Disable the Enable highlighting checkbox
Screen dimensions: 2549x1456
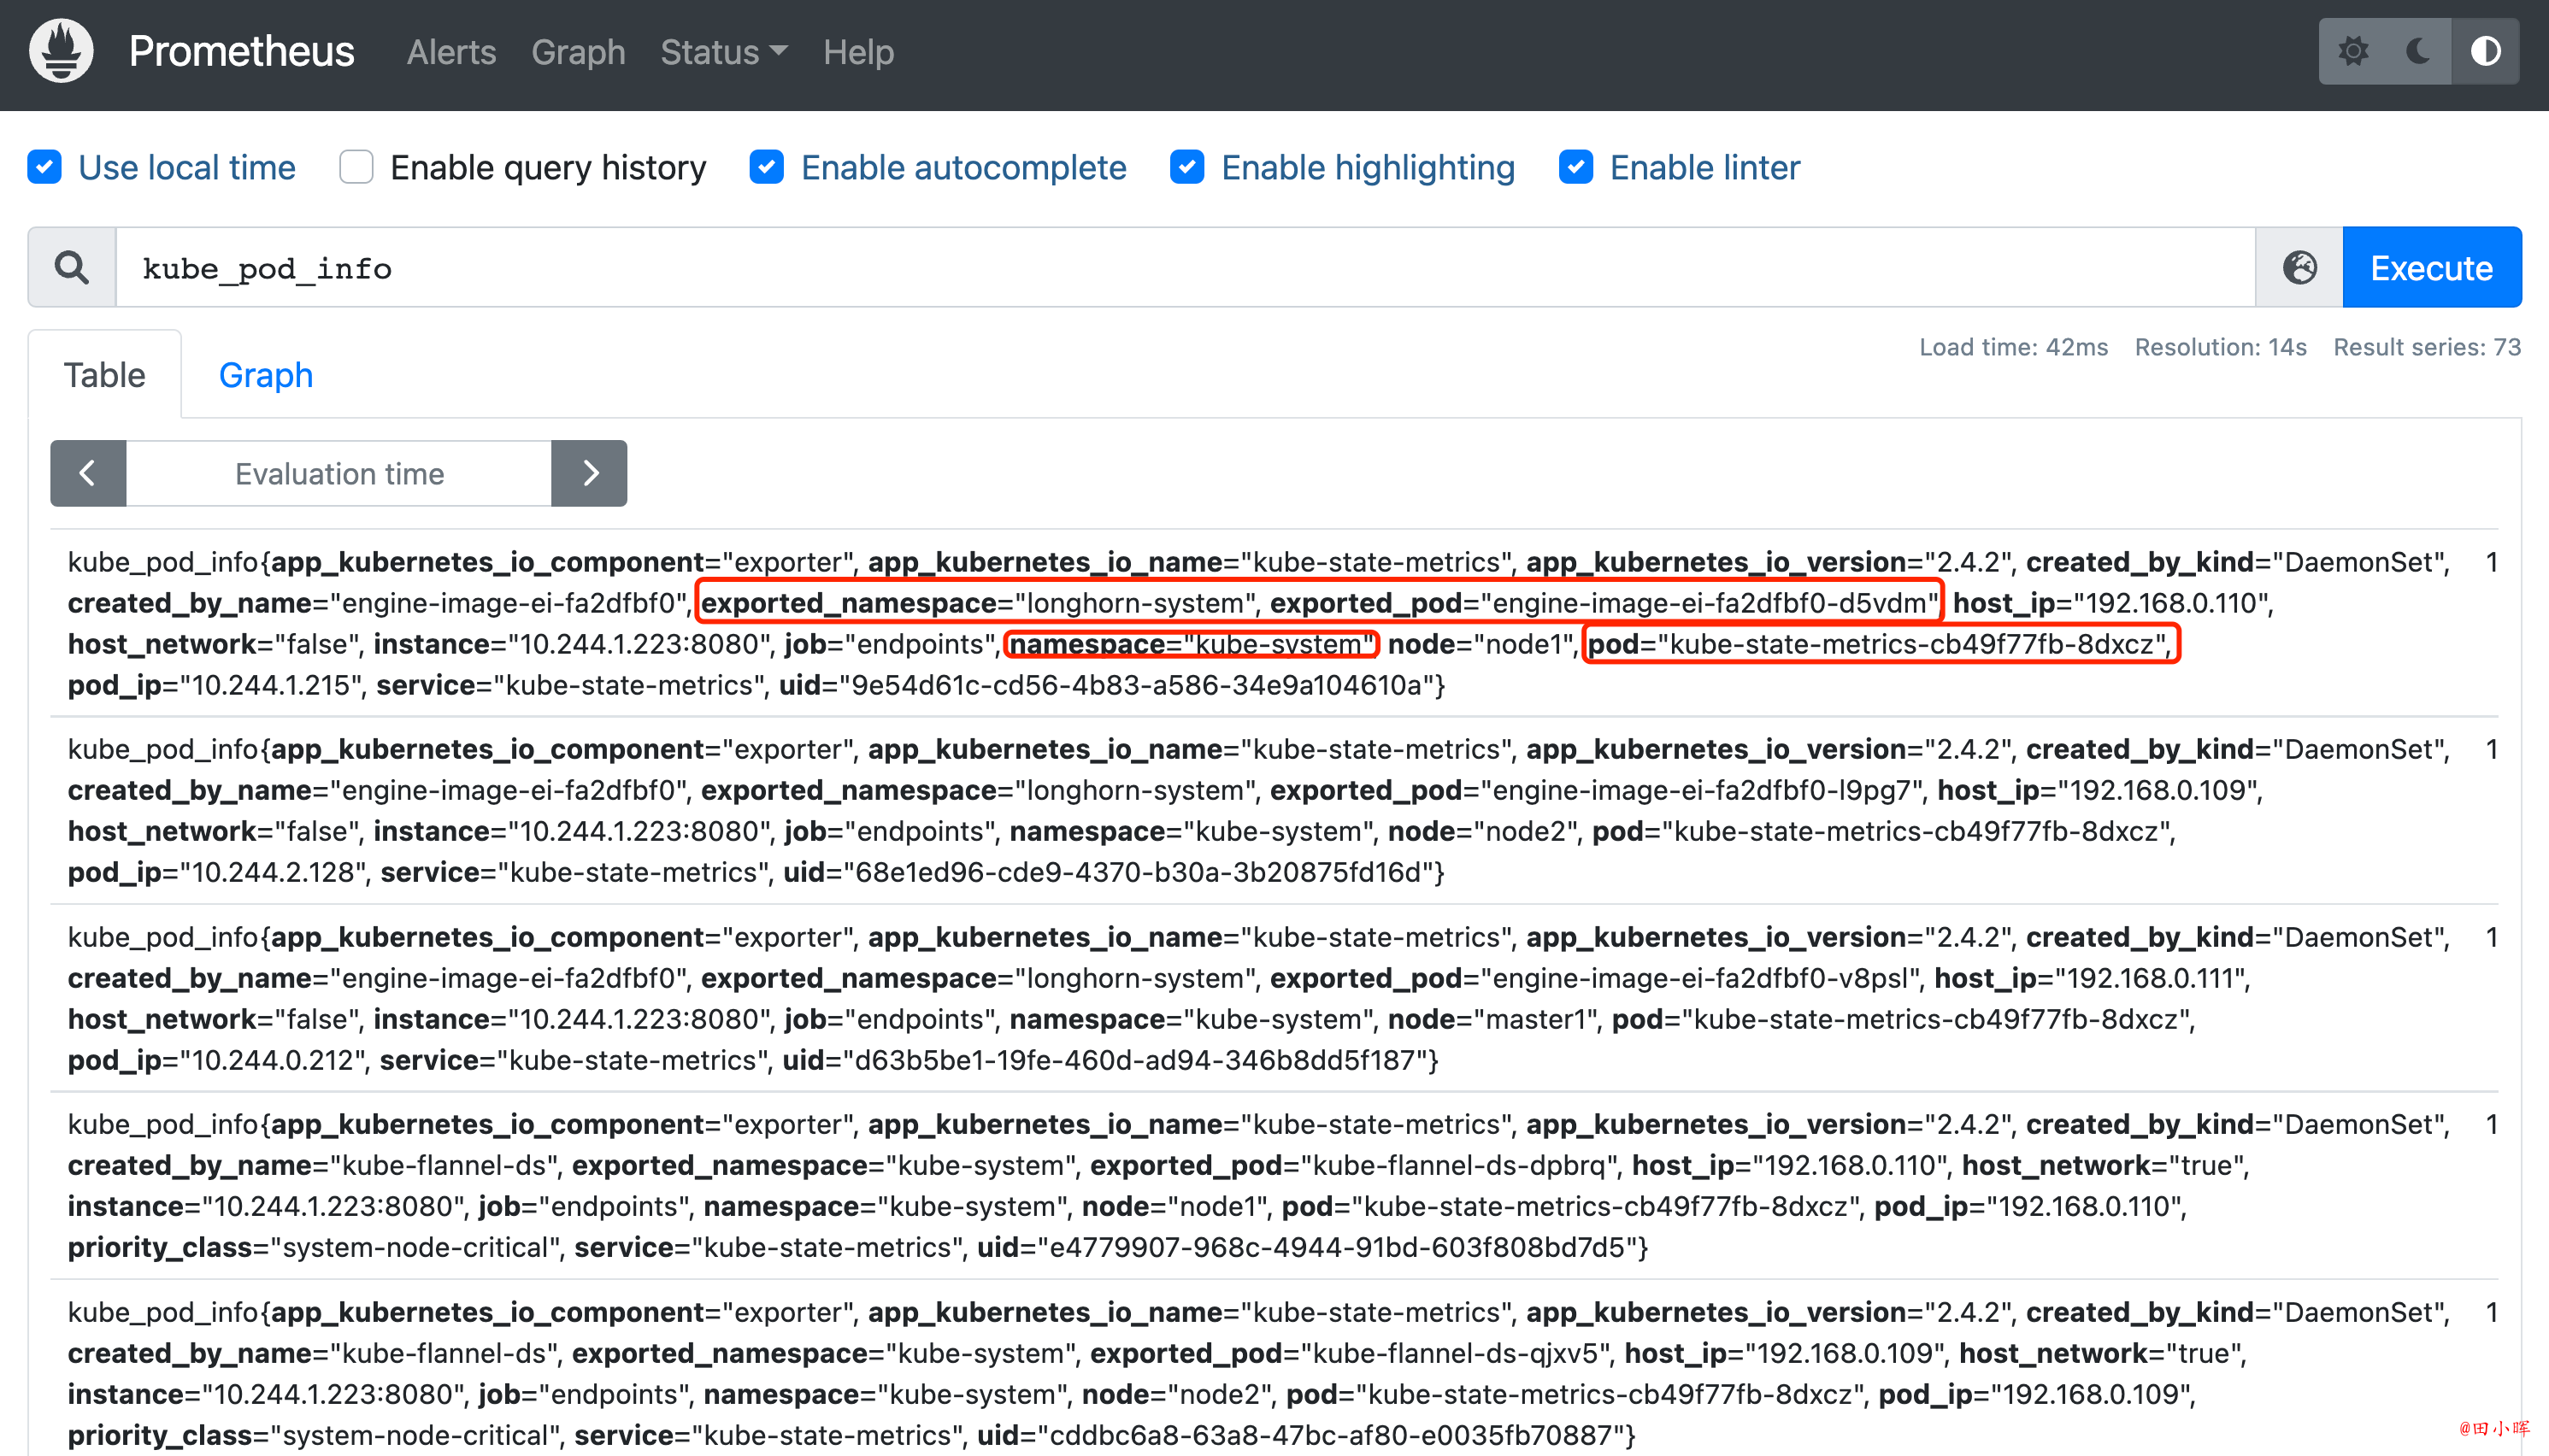click(1187, 167)
